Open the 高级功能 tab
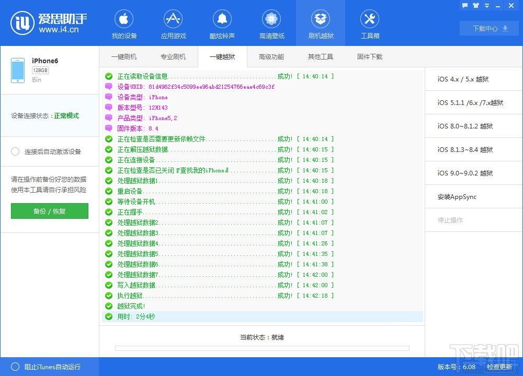This screenshot has height=376, width=523. pos(271,57)
